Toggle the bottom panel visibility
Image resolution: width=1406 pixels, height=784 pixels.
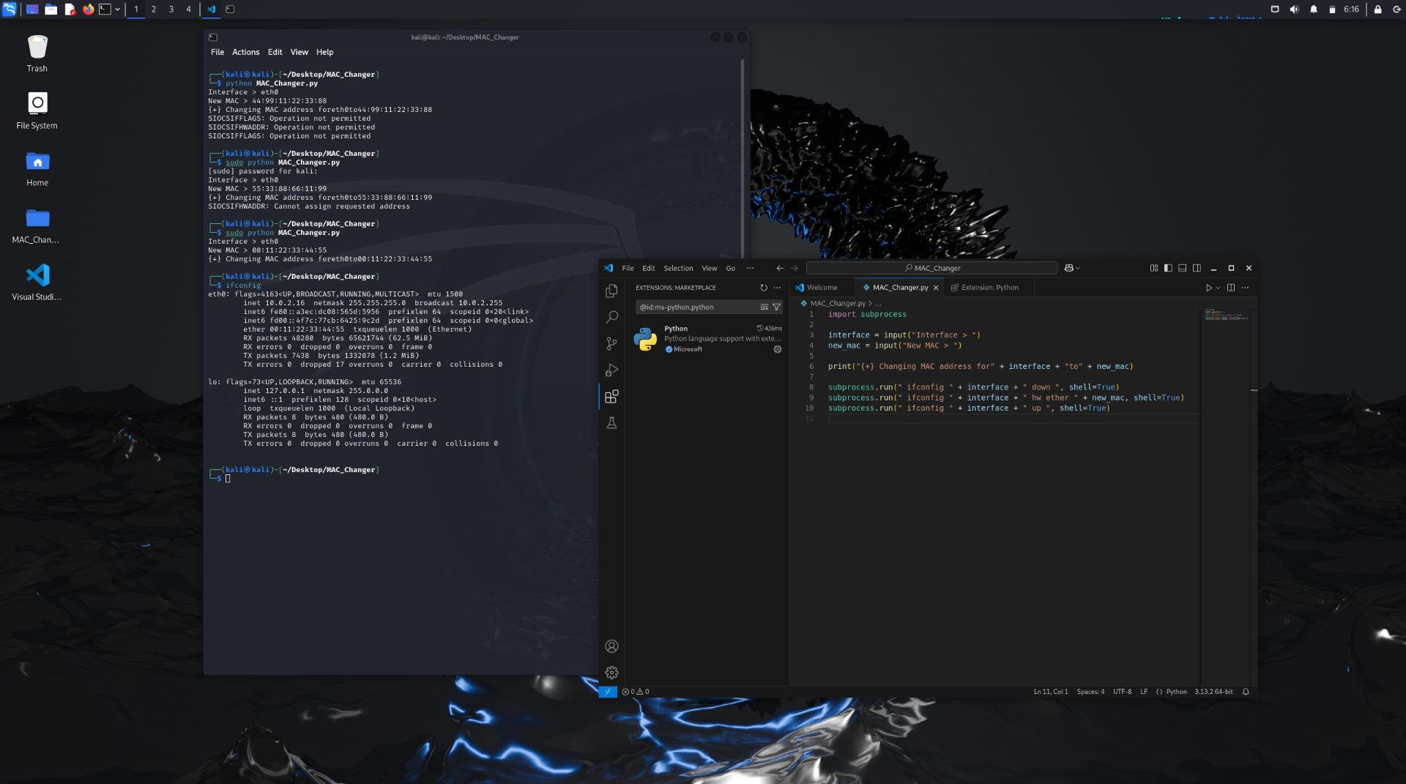1182,268
